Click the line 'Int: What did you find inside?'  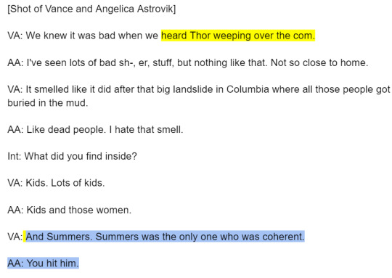(73, 156)
